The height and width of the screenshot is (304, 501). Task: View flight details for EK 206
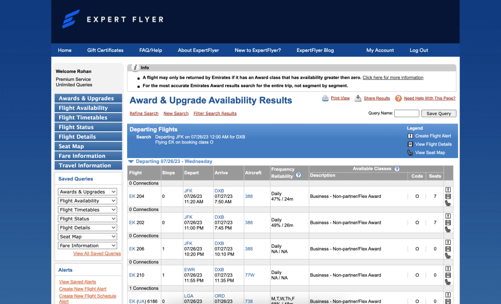click(448, 249)
